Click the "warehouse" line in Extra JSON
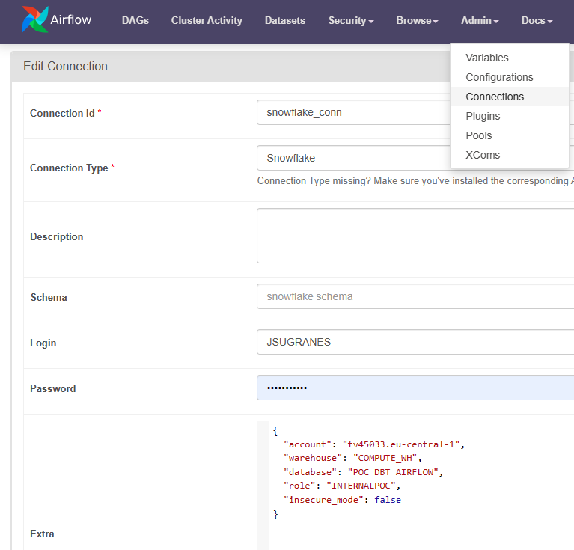574x550 pixels. click(353, 458)
